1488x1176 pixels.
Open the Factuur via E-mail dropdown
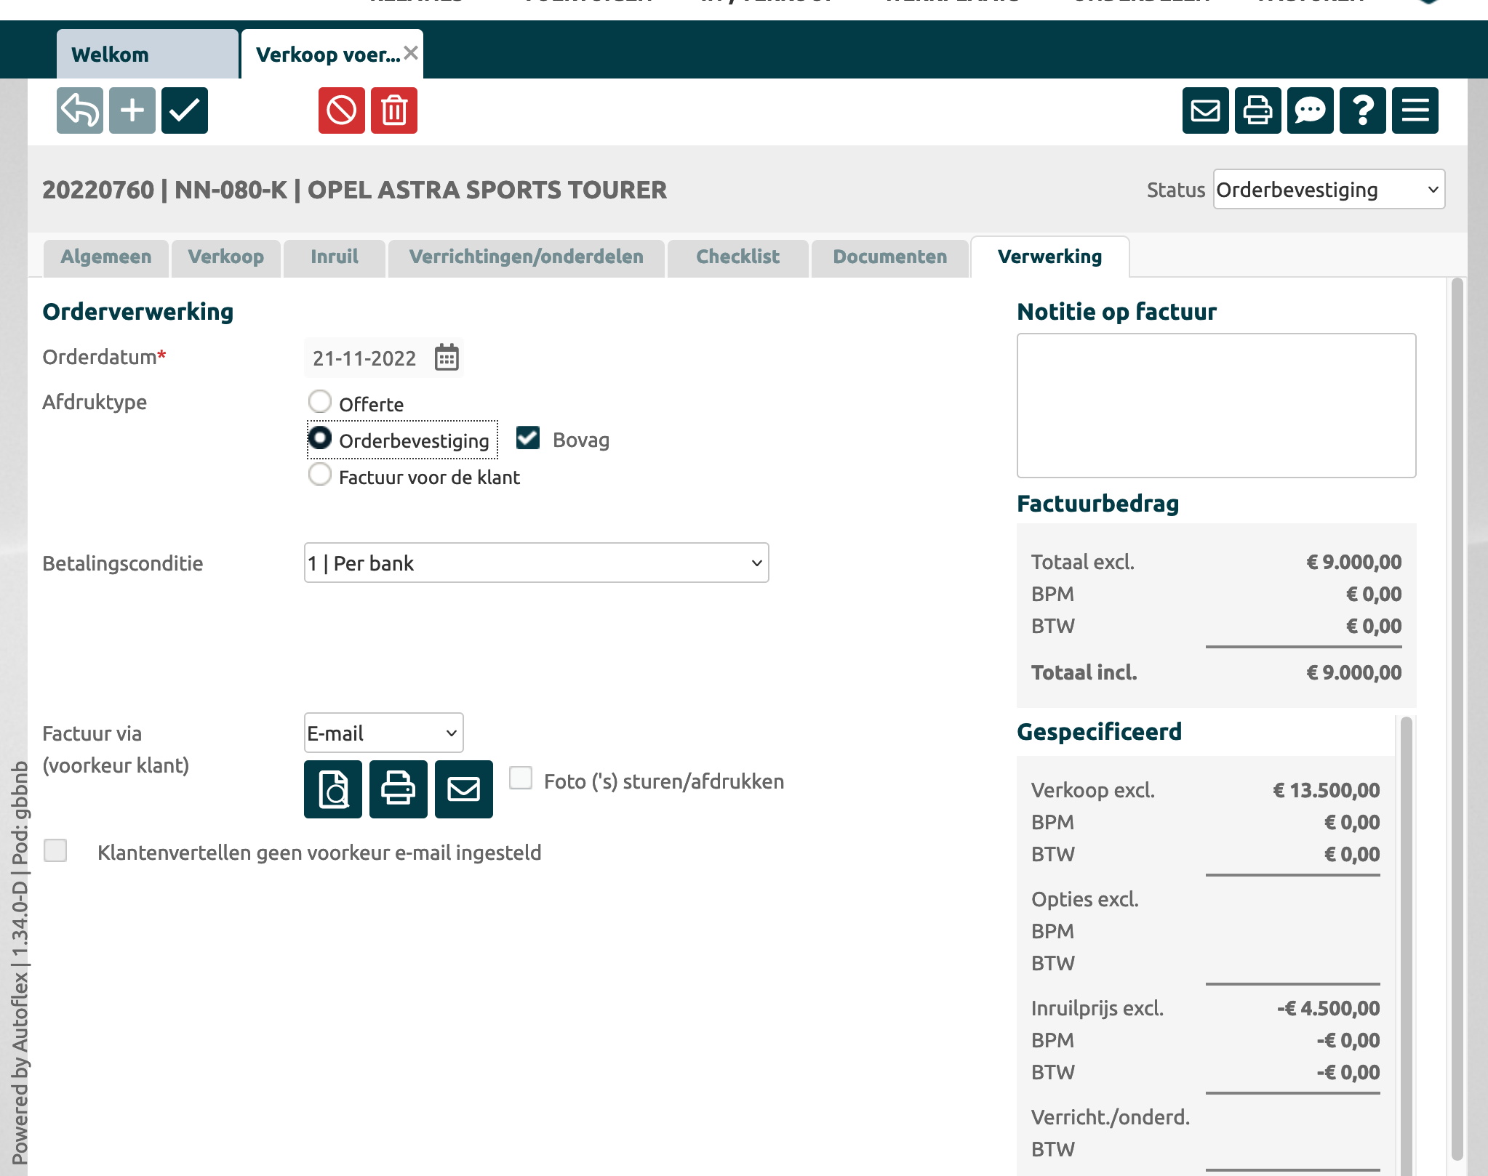tap(383, 733)
